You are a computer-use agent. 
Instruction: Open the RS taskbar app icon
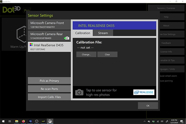click(30, 121)
